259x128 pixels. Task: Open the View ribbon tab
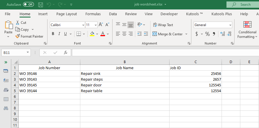148,14
